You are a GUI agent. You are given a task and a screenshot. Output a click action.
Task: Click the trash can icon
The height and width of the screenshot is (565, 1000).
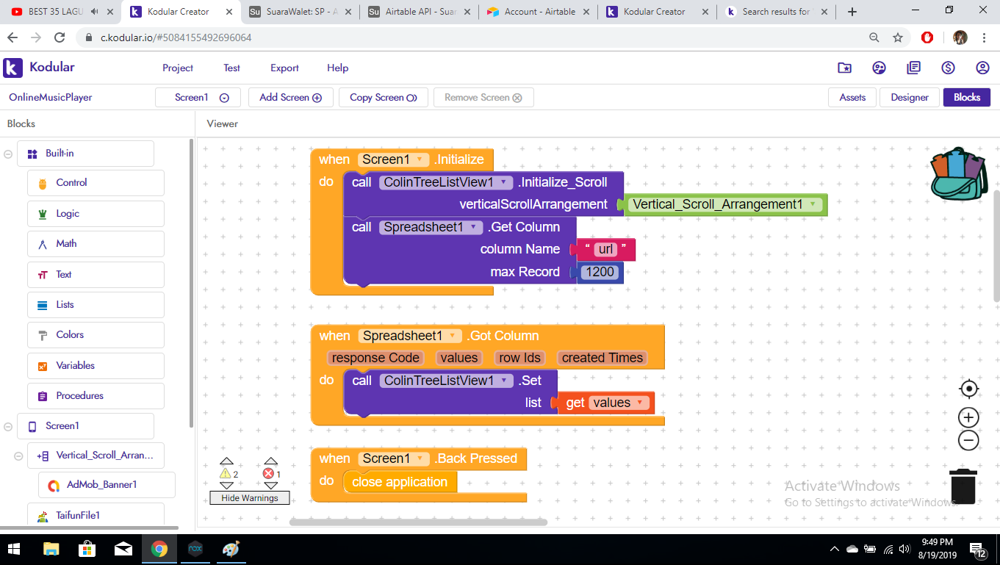pos(963,486)
